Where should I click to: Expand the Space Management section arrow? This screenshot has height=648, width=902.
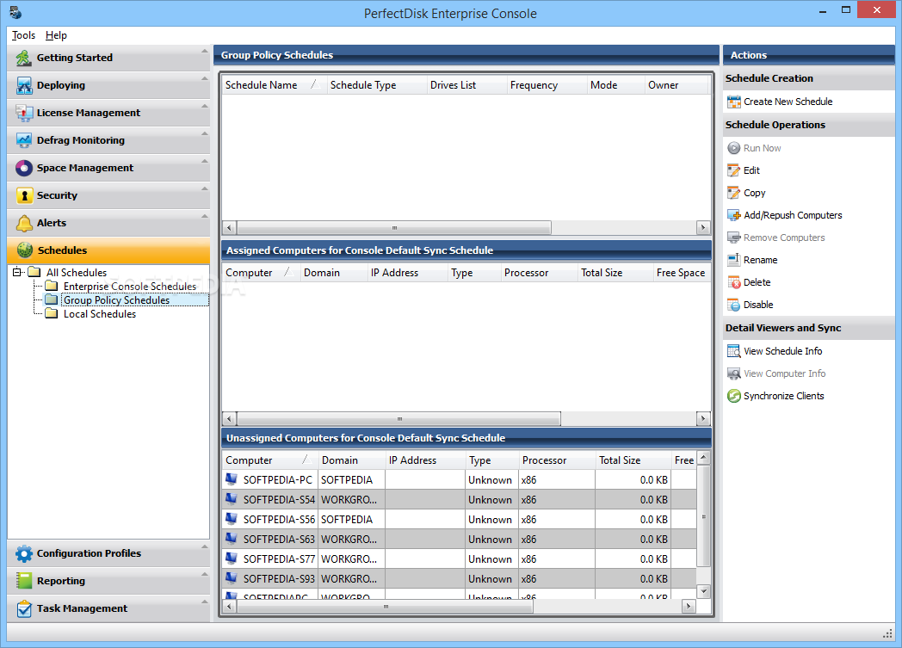point(204,162)
